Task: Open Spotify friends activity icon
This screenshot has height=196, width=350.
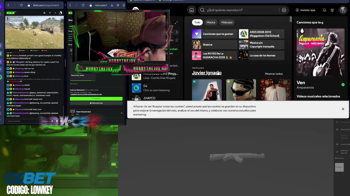Action: tap(332, 10)
